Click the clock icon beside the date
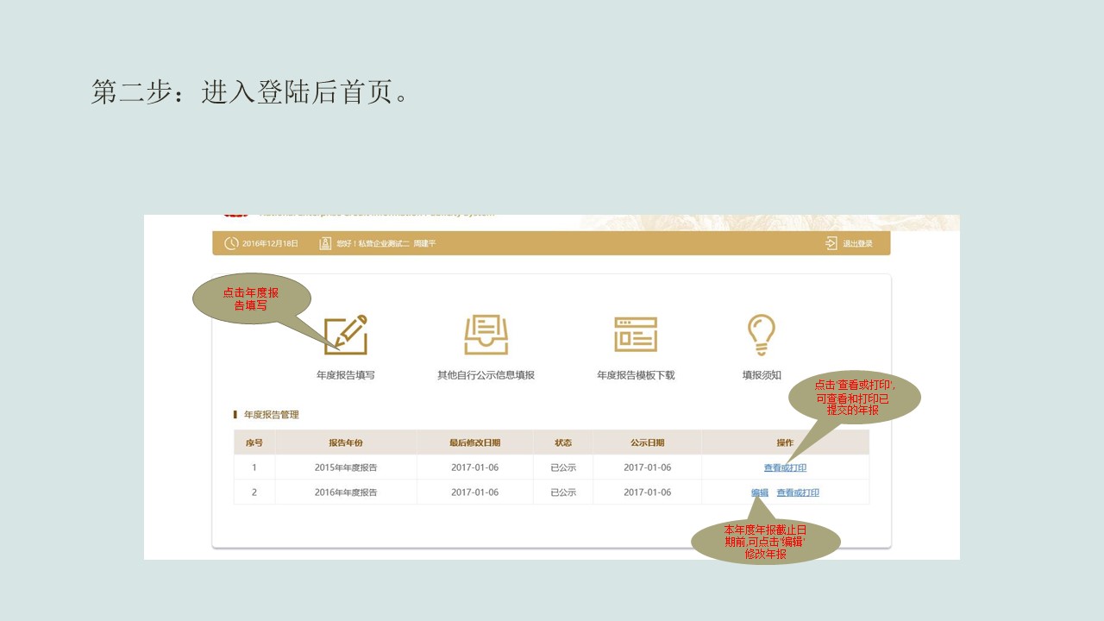The image size is (1104, 621). tap(231, 243)
